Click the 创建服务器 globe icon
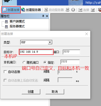The height and width of the screenshot is (106, 101). coord(23,10)
